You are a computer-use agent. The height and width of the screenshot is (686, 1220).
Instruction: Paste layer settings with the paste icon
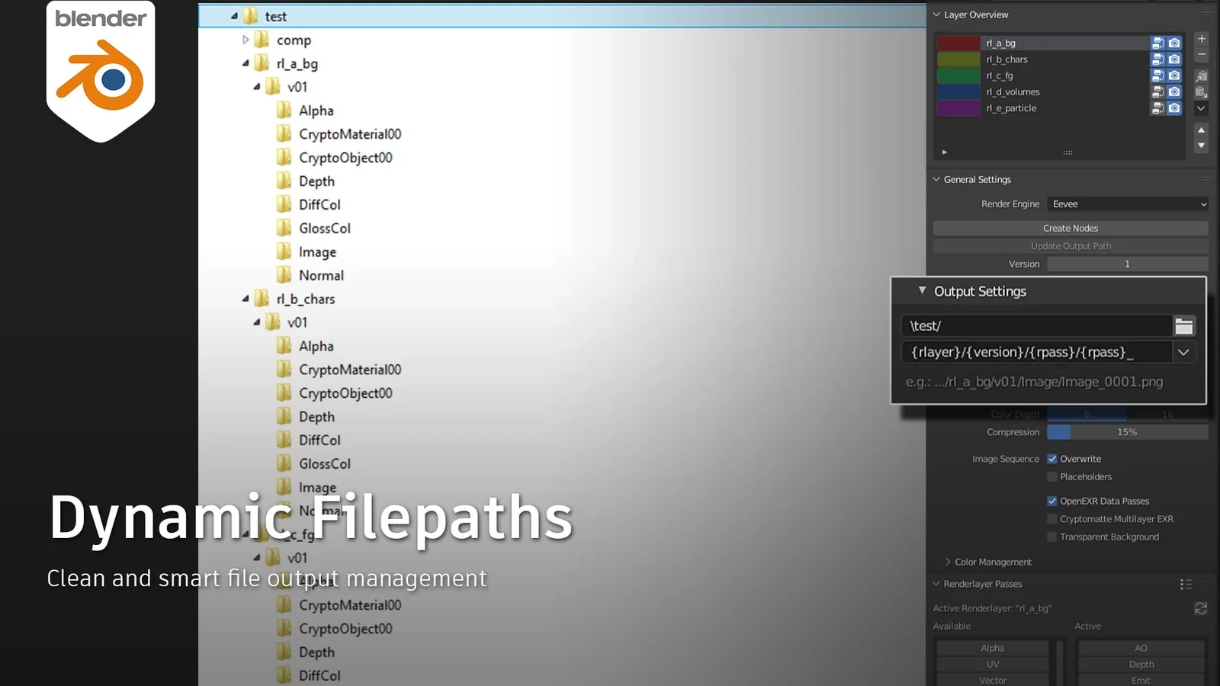click(1201, 91)
